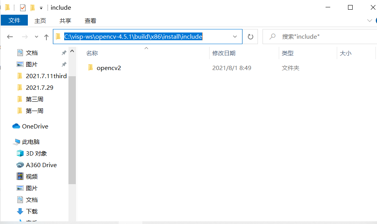
Task: Click the 3D 对象 cube icon
Action: pos(20,153)
